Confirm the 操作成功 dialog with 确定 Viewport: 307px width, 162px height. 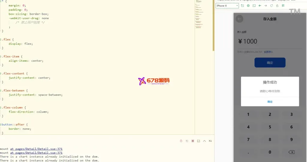pyautogui.click(x=270, y=102)
